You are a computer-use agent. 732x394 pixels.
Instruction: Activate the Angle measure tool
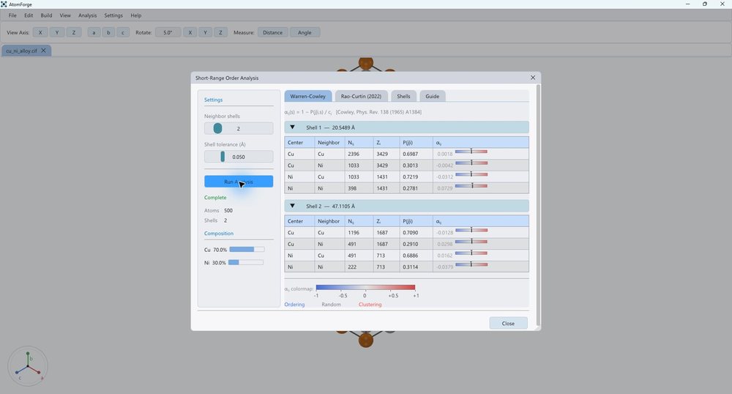tap(305, 33)
